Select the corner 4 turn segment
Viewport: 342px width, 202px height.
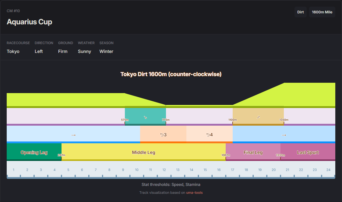[210, 134]
